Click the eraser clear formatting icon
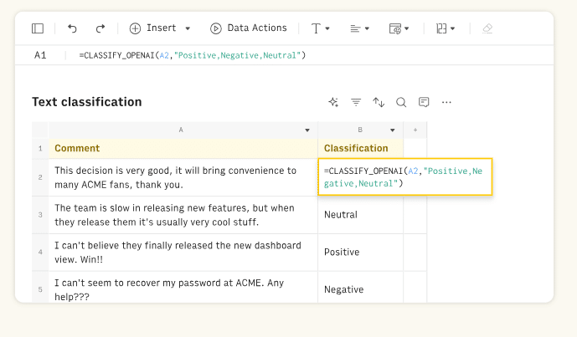This screenshot has height=337, width=577. (x=487, y=28)
